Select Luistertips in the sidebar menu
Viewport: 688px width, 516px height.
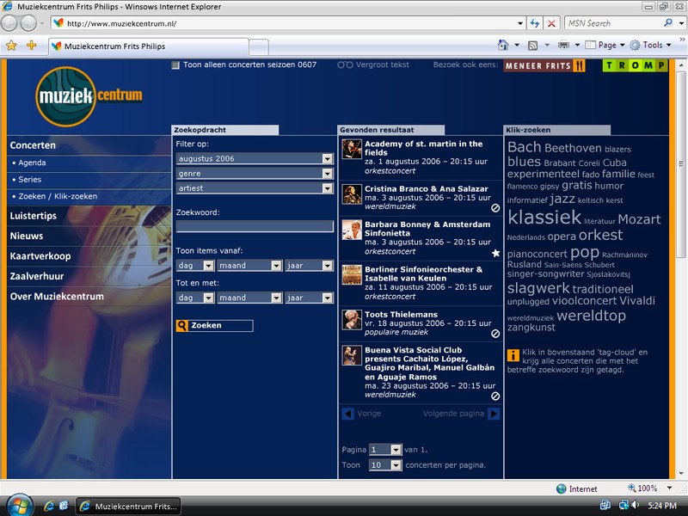34,216
